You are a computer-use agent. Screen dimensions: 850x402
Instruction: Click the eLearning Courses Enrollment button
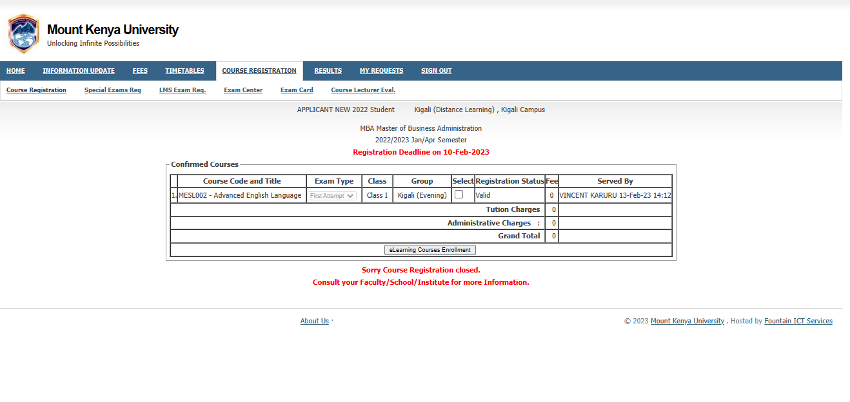(430, 250)
